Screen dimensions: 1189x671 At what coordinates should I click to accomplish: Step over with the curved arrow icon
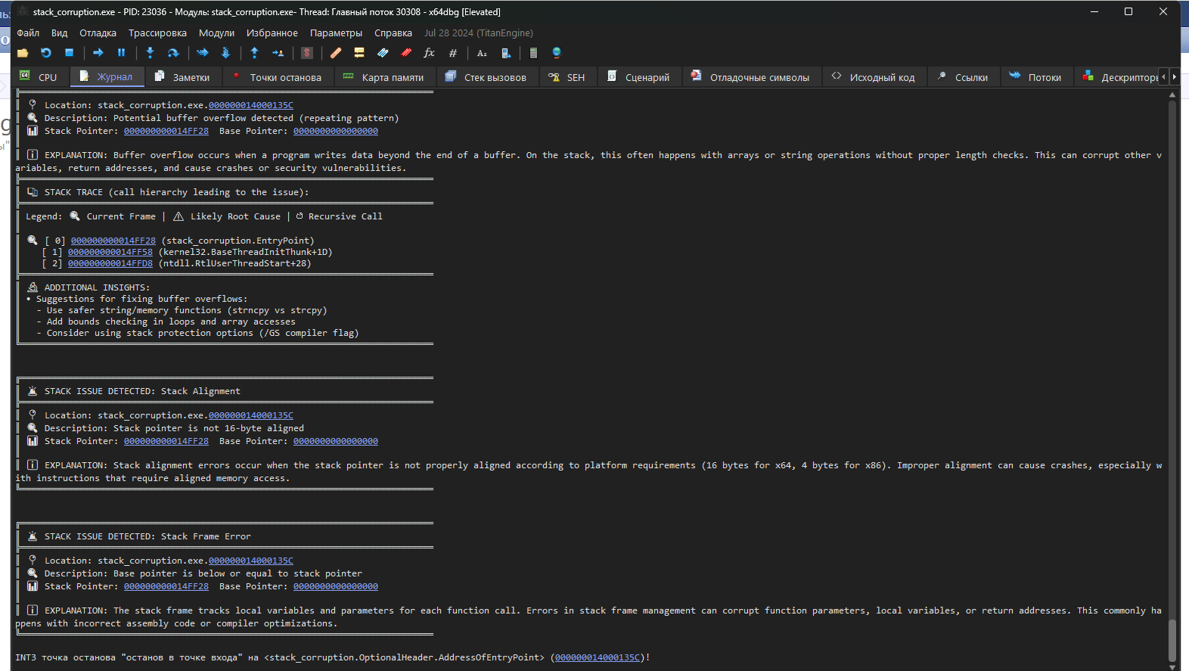pyautogui.click(x=173, y=53)
